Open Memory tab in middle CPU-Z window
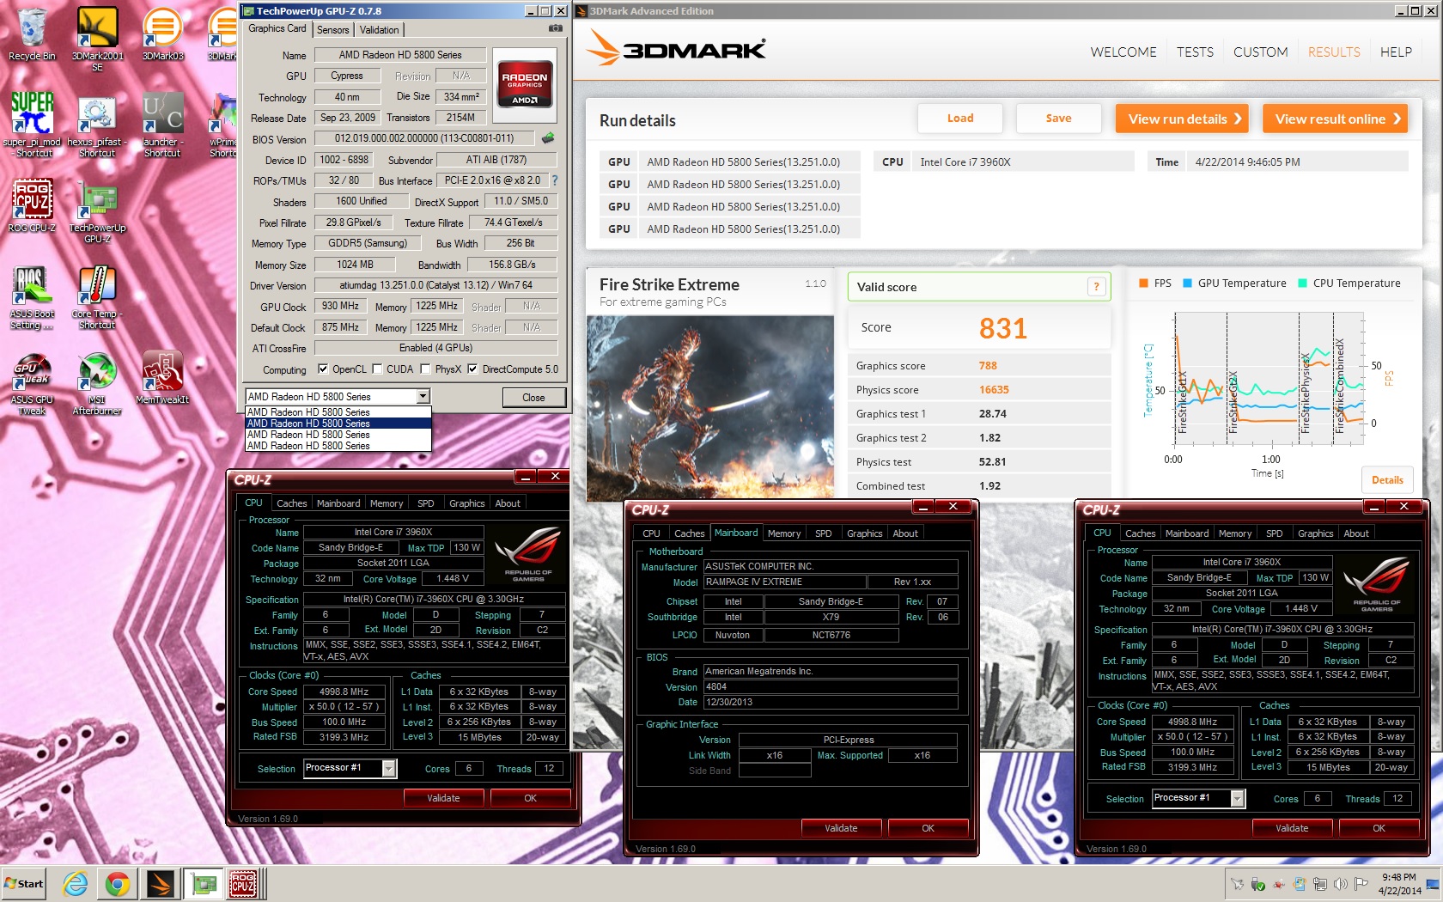1443x902 pixels. click(784, 533)
